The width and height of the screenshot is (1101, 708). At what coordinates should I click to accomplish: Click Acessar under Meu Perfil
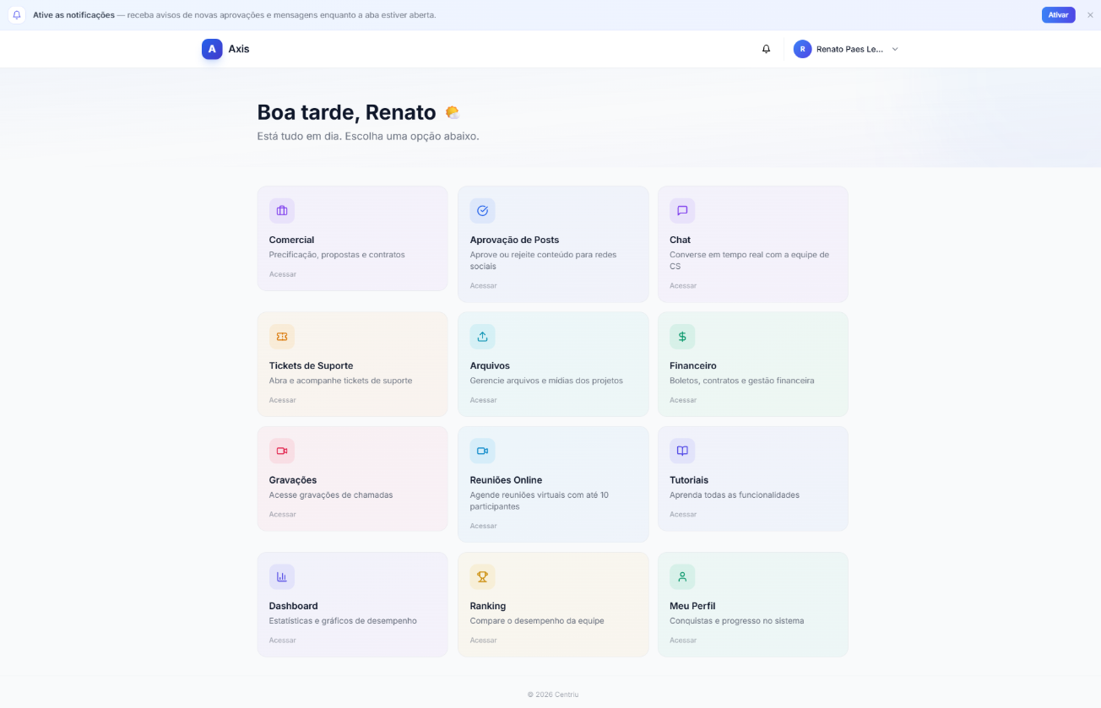click(x=683, y=640)
